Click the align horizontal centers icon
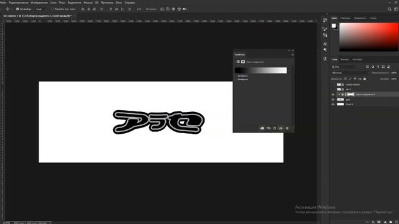The height and width of the screenshot is (224, 399). (89, 9)
